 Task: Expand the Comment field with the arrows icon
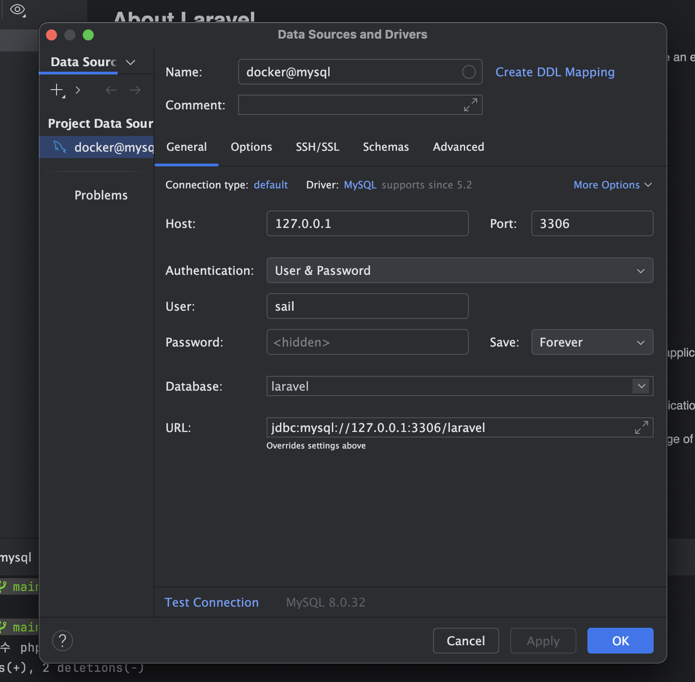[470, 105]
